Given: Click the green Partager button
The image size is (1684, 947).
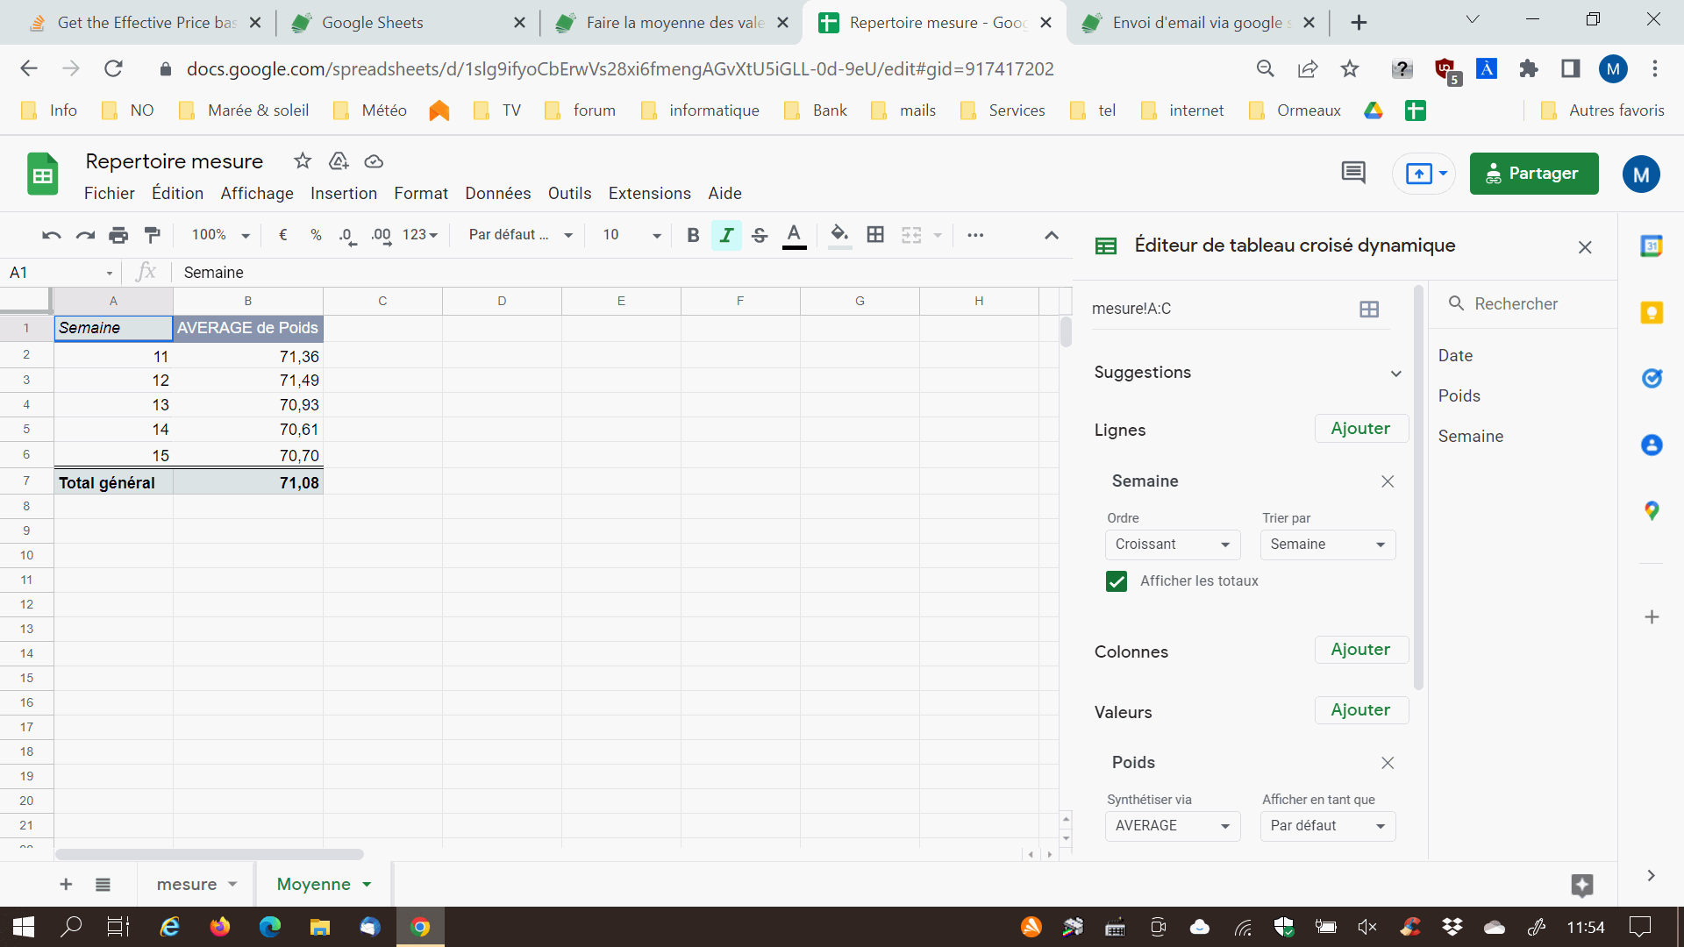Looking at the screenshot, I should pyautogui.click(x=1533, y=174).
